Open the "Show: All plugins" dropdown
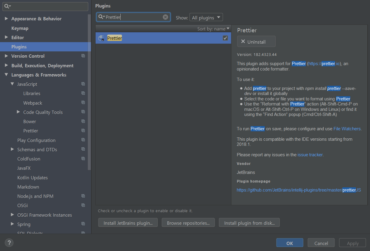The image size is (370, 251). click(x=206, y=17)
